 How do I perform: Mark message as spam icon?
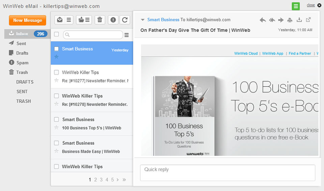(113, 20)
